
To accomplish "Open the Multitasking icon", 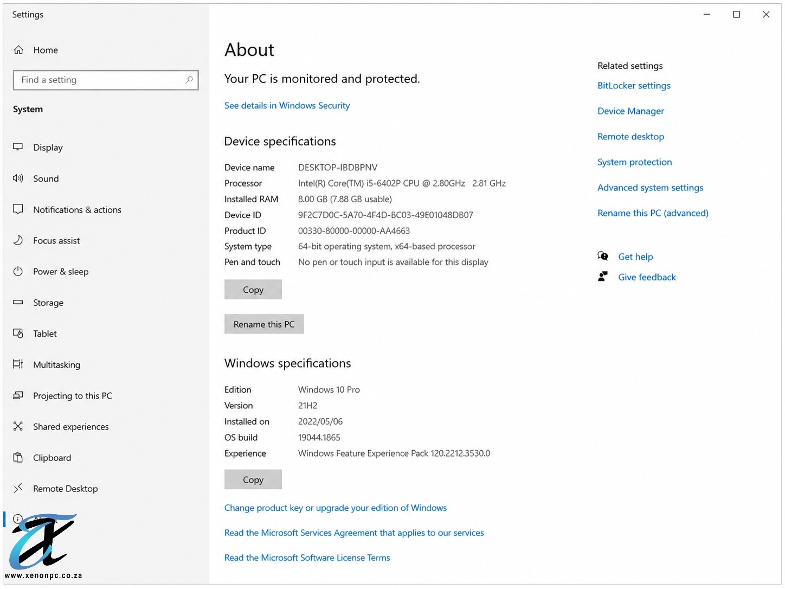I will pyautogui.click(x=18, y=364).
